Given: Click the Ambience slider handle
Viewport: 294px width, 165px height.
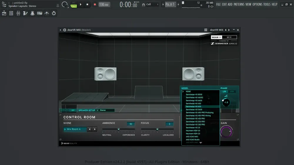Looking at the screenshot, I should point(118,129).
